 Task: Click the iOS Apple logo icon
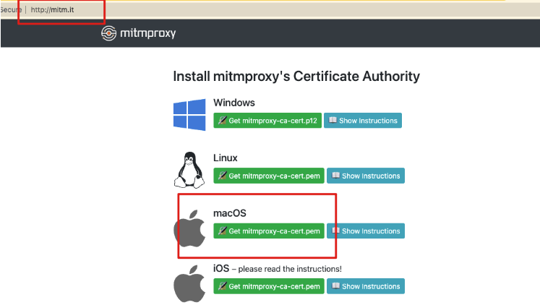click(x=189, y=283)
